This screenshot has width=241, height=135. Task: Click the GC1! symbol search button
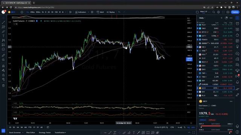[x=12, y=12]
